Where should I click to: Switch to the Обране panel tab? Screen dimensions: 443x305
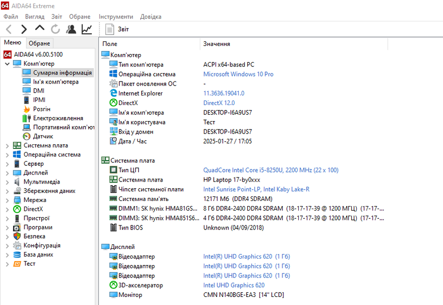(x=40, y=43)
